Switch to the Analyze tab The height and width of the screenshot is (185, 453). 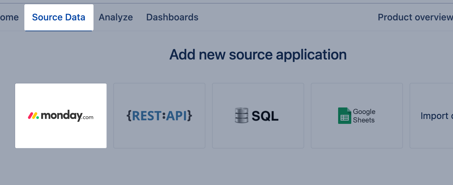[x=116, y=17]
